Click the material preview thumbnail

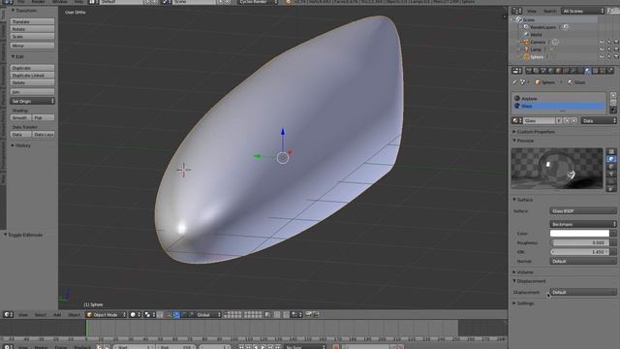point(557,168)
